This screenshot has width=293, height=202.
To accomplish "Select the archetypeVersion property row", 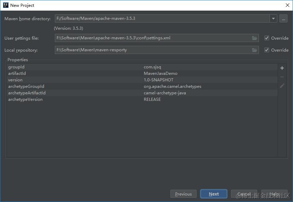I will click(142, 99).
